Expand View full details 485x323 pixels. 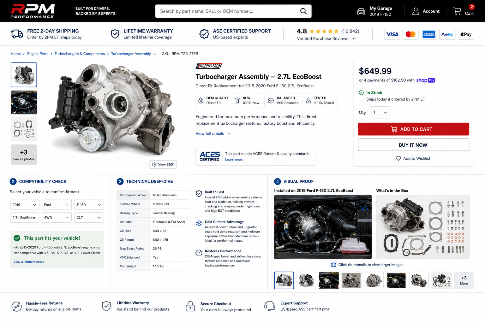(213, 134)
